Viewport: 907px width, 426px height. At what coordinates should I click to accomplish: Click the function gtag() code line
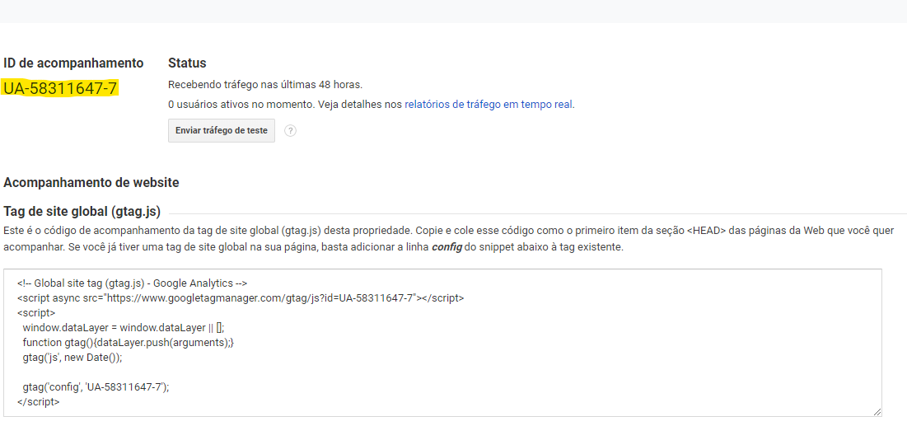point(129,343)
